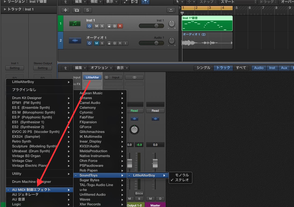294x207 pixels.
Task: Unmute the オーディオ 1 track
Action: point(97,43)
